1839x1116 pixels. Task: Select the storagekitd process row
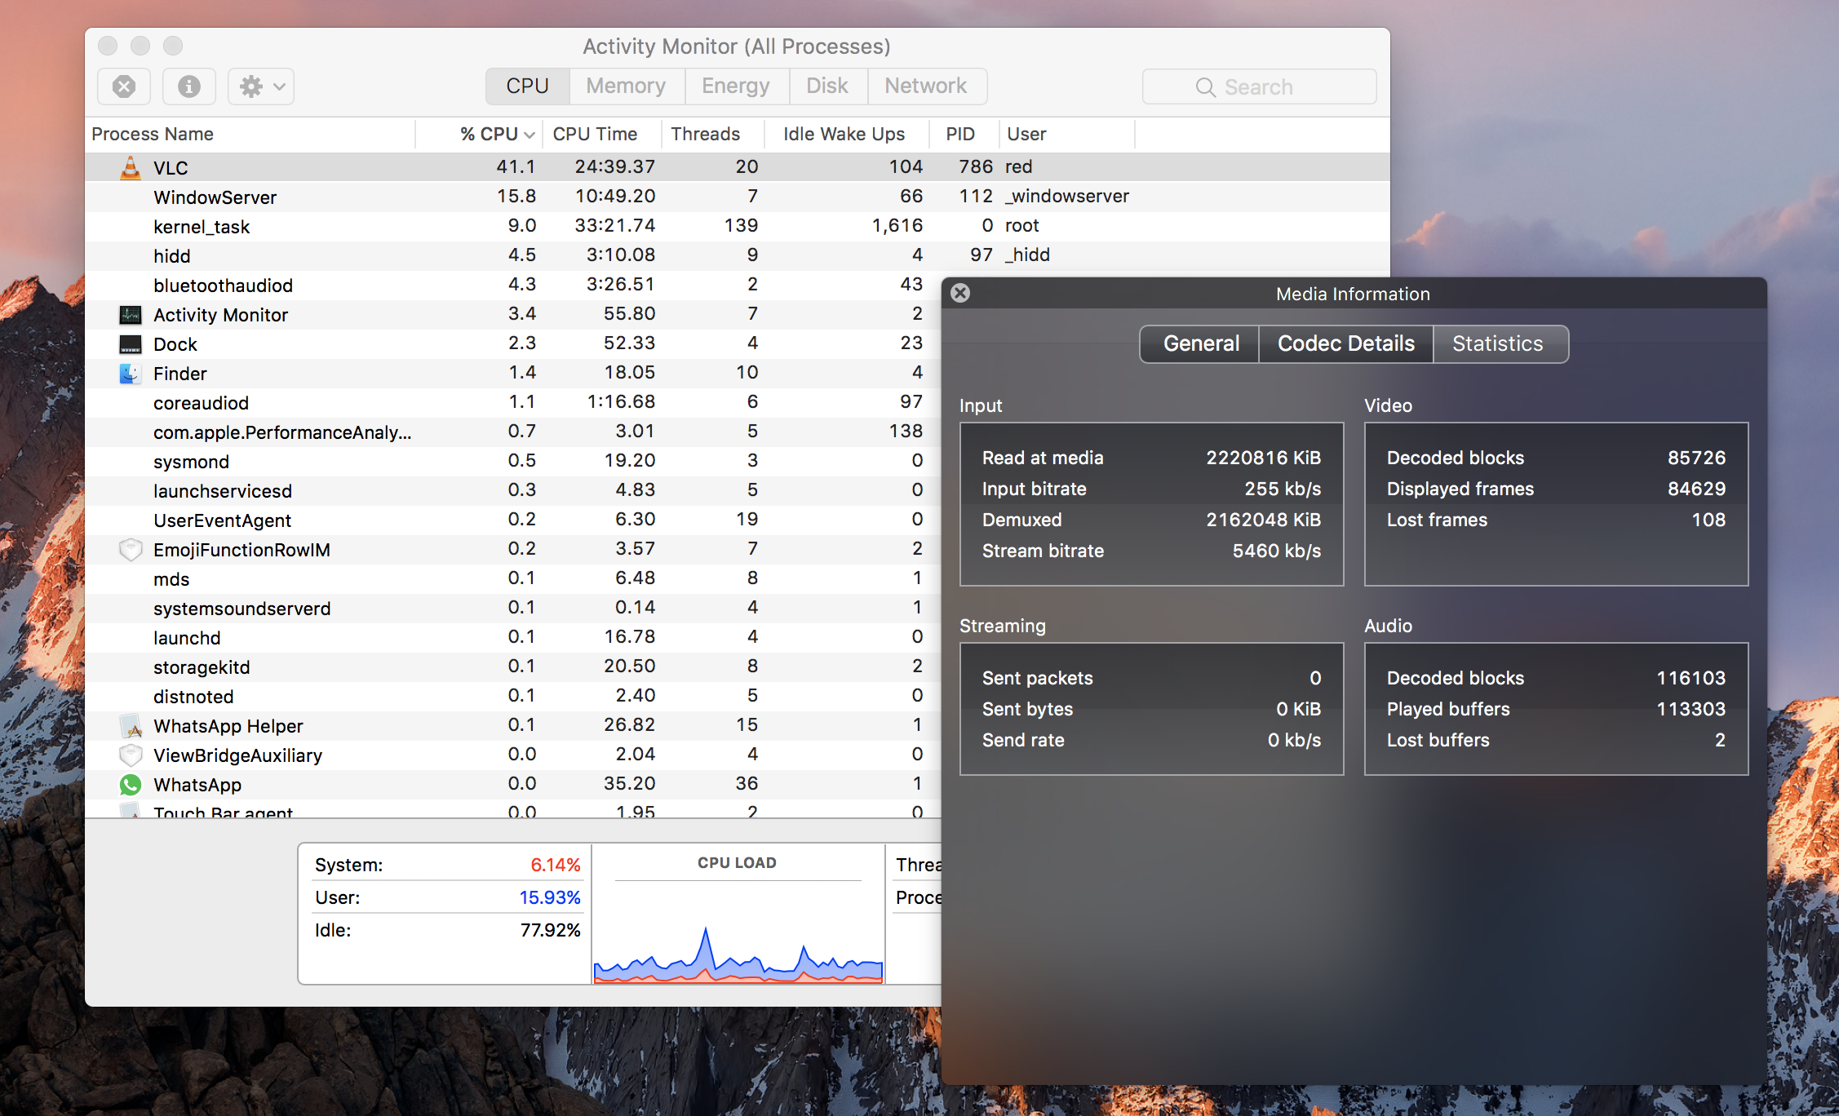pos(513,666)
